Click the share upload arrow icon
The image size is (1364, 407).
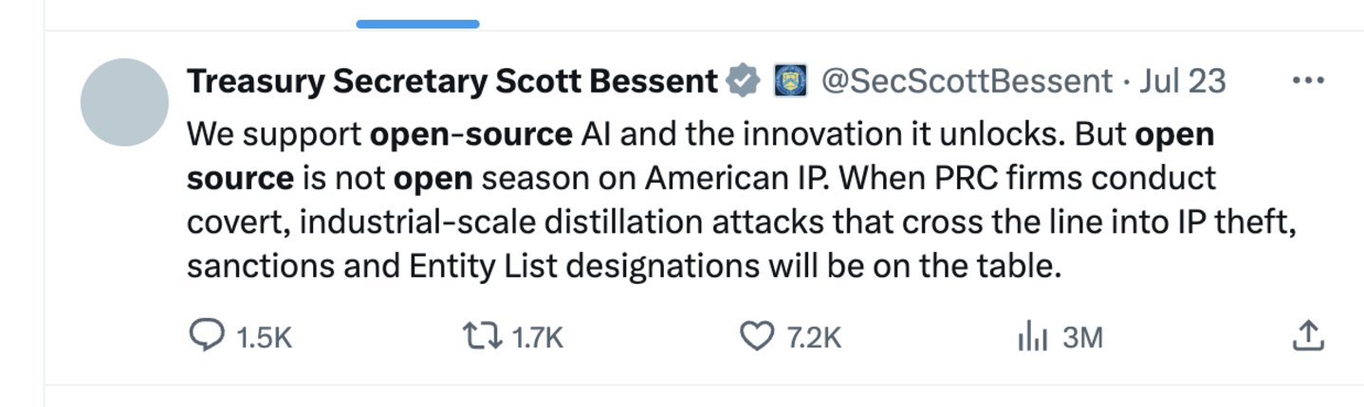pos(1308,335)
